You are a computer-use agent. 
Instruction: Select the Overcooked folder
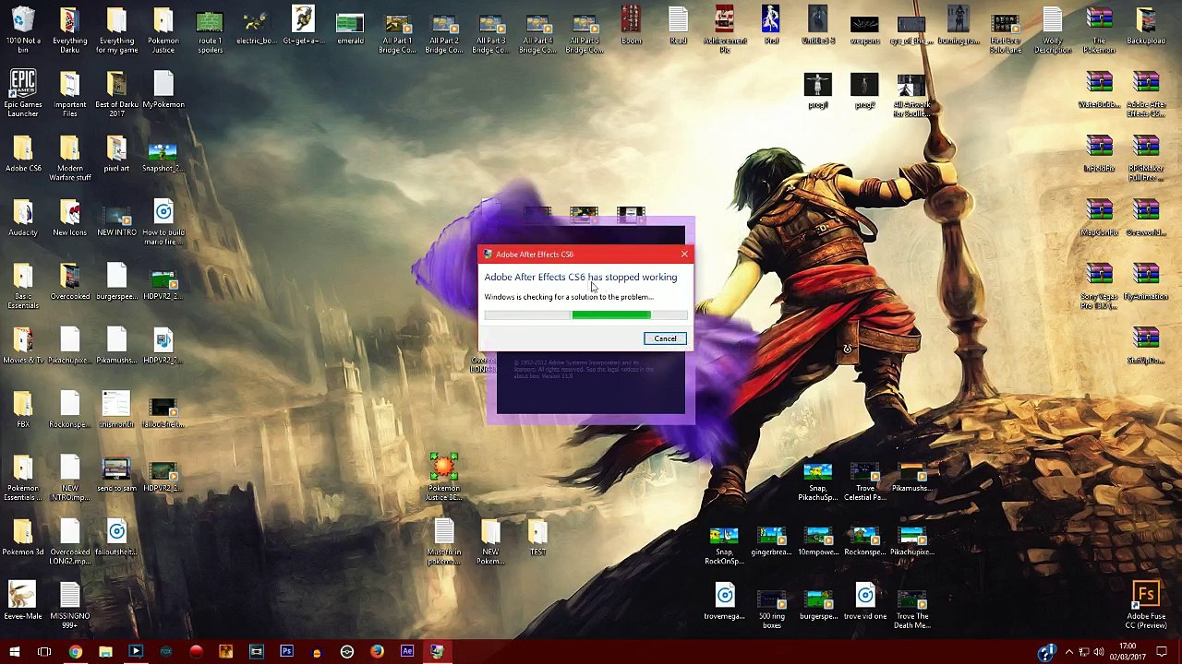[69, 279]
